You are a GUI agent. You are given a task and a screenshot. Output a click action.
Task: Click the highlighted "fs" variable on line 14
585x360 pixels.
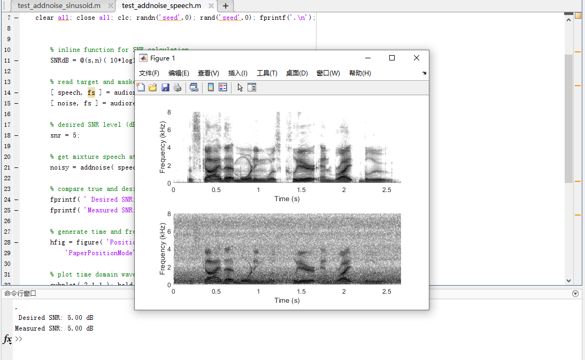pyautogui.click(x=91, y=93)
